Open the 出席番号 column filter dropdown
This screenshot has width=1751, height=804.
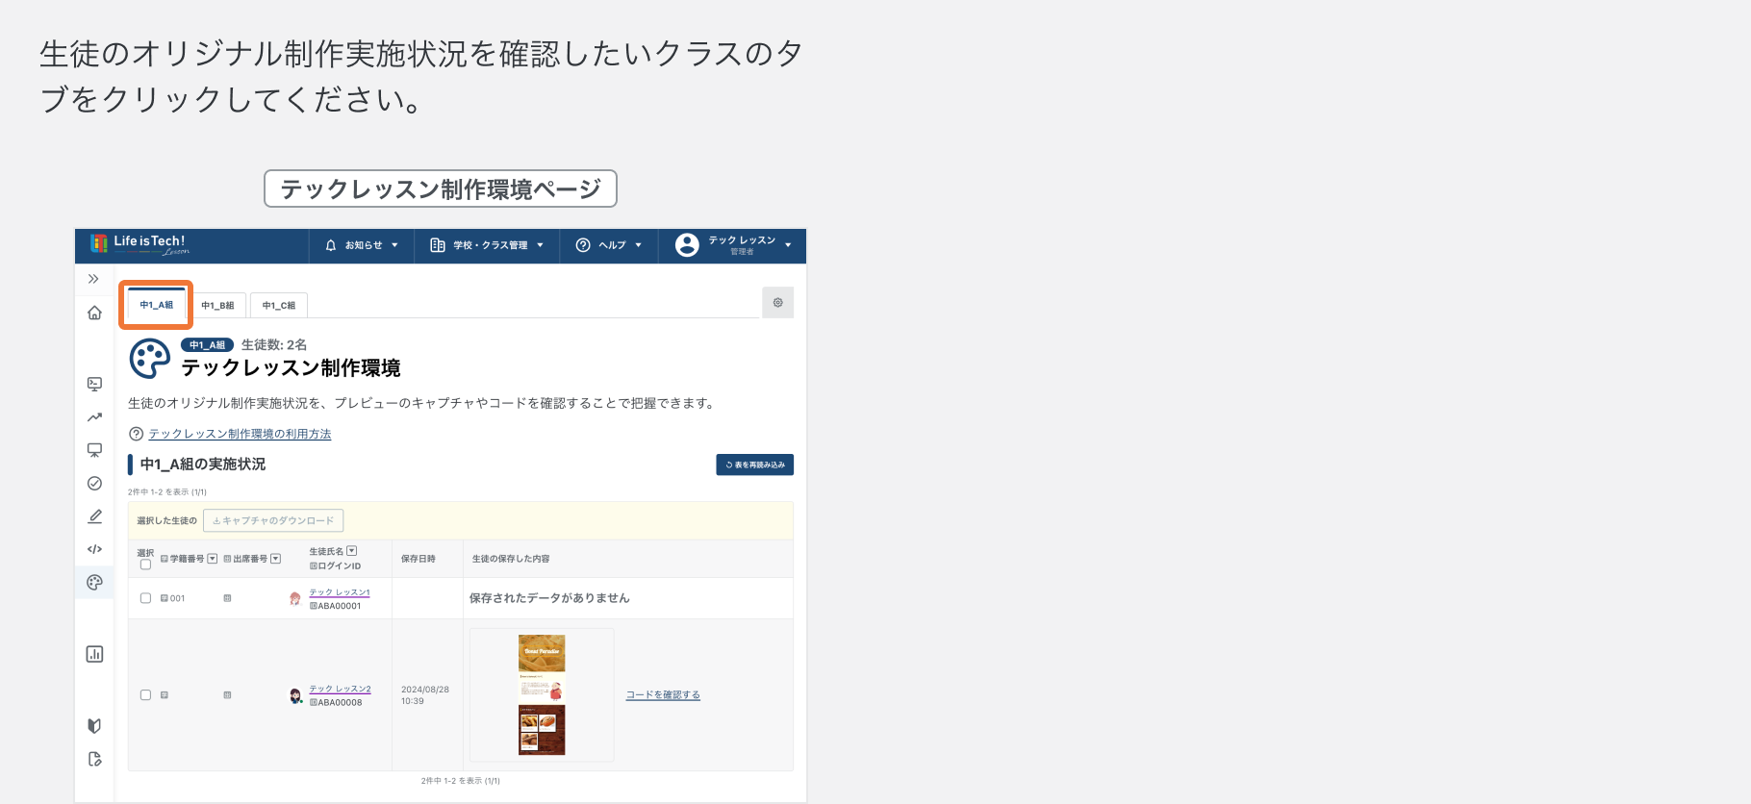[276, 559]
